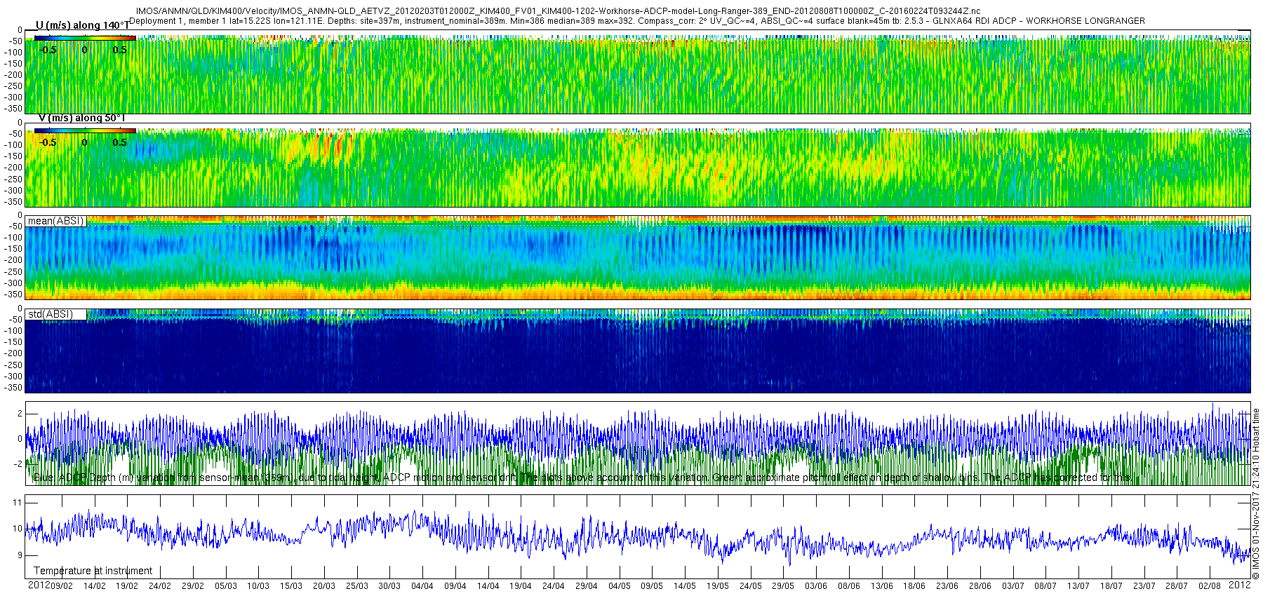Click the '09/05' date tick label
The height and width of the screenshot is (596, 1263).
pyautogui.click(x=651, y=585)
